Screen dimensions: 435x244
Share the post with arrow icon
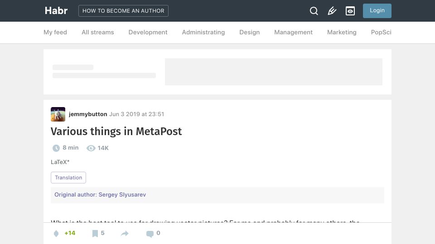125,234
